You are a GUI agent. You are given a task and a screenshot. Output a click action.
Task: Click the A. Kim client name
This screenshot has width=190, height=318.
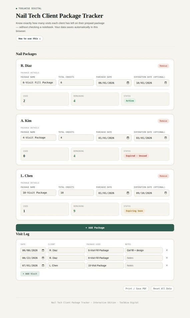26,121
